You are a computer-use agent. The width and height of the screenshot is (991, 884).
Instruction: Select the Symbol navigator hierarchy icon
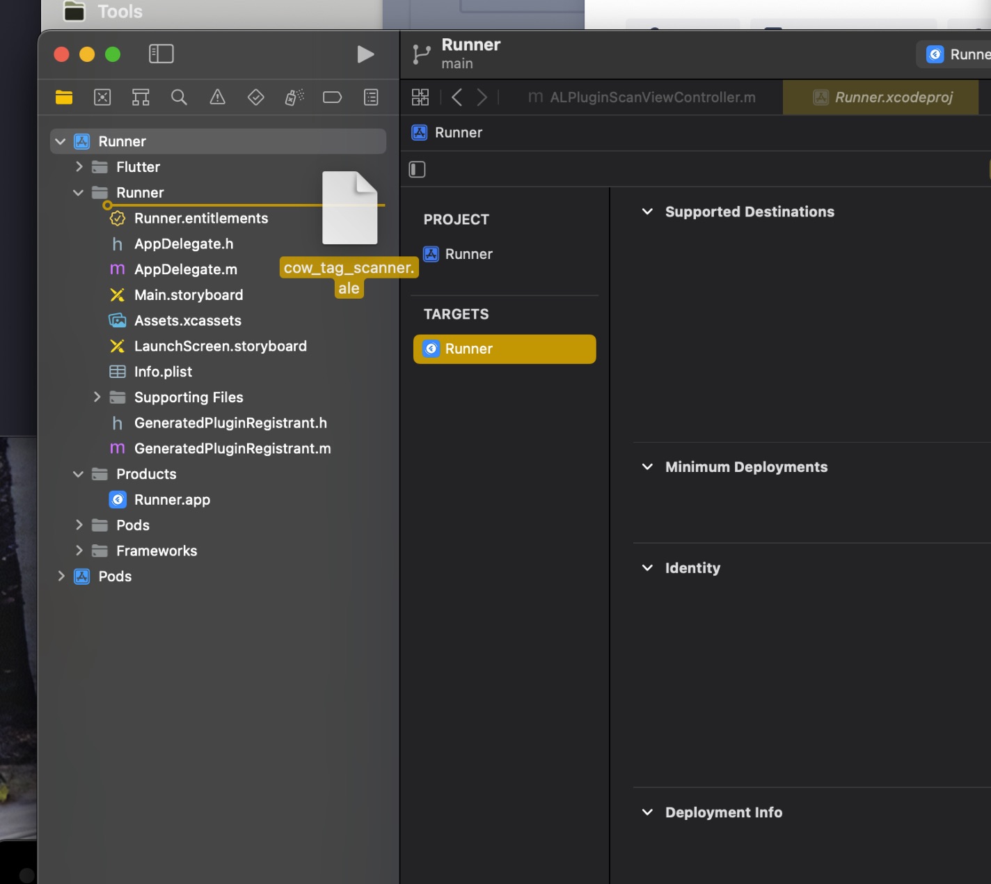coord(140,97)
